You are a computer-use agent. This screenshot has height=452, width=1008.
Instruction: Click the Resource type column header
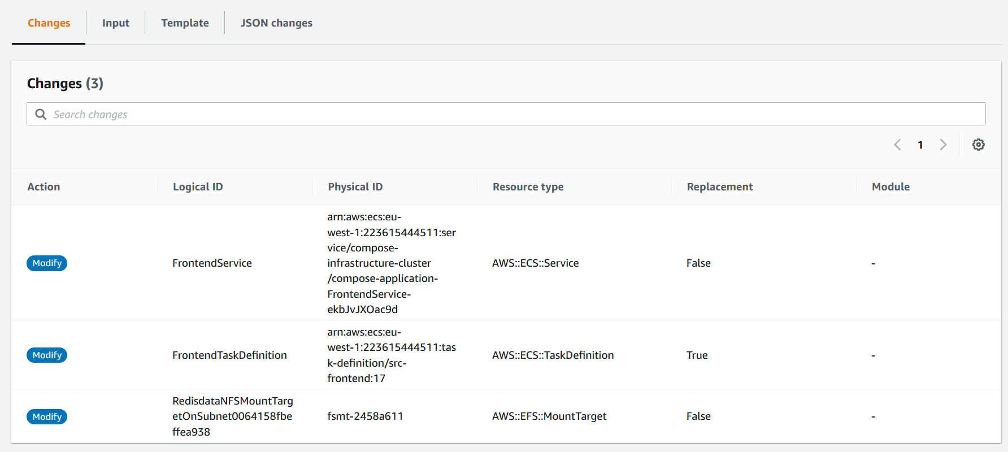click(528, 187)
